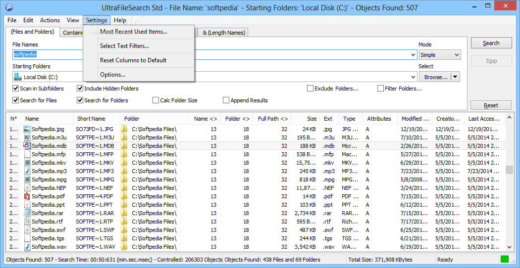The height and width of the screenshot is (268, 520).
Task: Click the Softpedia.tgs file icon
Action: (27, 238)
